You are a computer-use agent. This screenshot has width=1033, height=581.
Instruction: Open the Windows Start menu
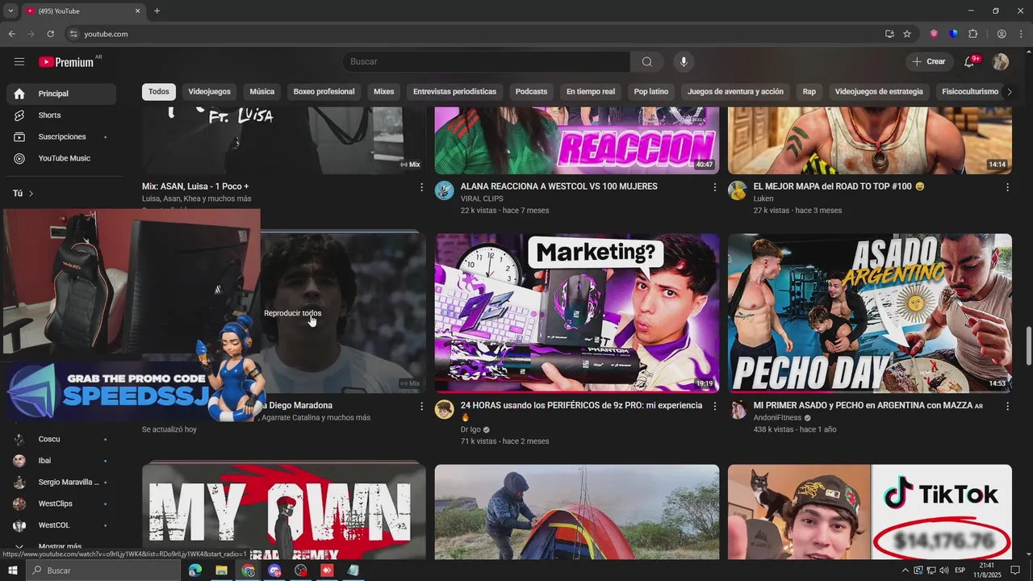point(12,571)
